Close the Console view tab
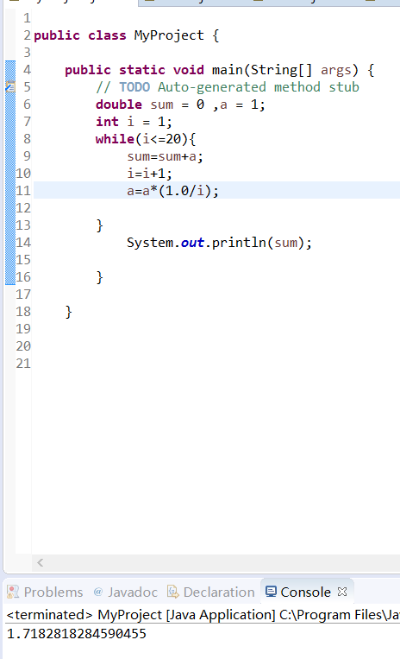This screenshot has height=659, width=400. pyautogui.click(x=342, y=592)
